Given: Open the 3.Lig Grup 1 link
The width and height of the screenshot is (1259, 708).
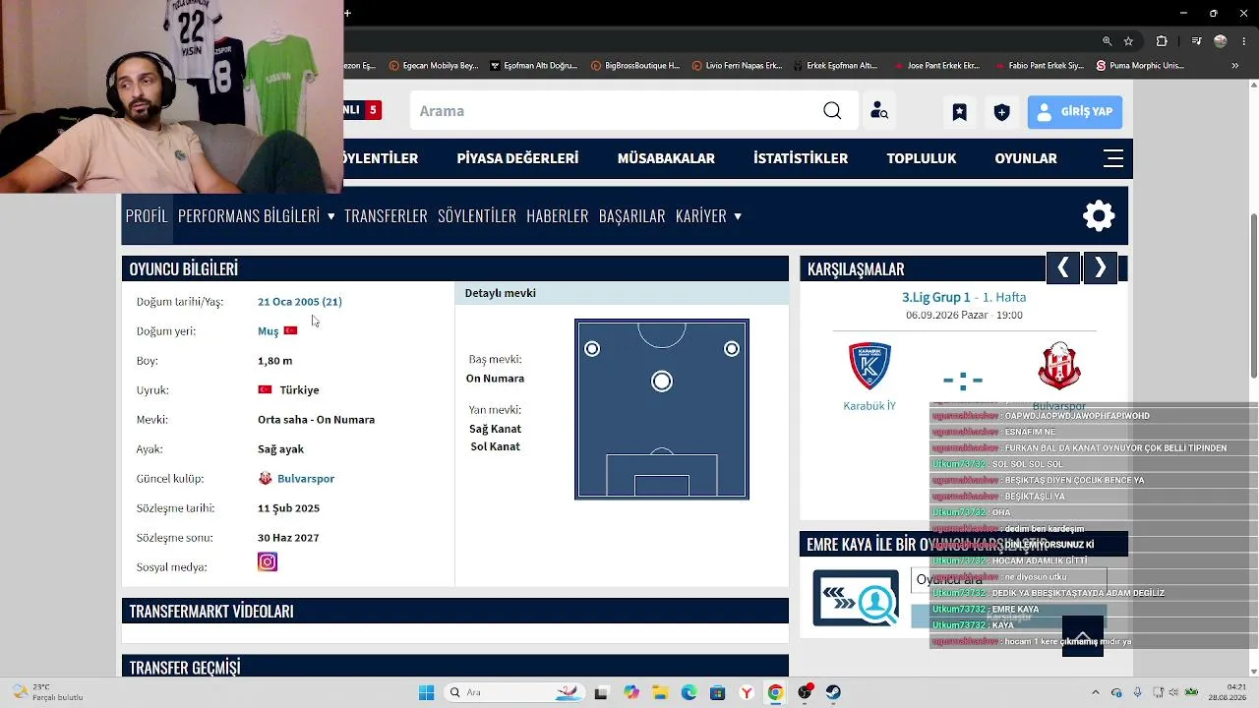Looking at the screenshot, I should pyautogui.click(x=935, y=297).
